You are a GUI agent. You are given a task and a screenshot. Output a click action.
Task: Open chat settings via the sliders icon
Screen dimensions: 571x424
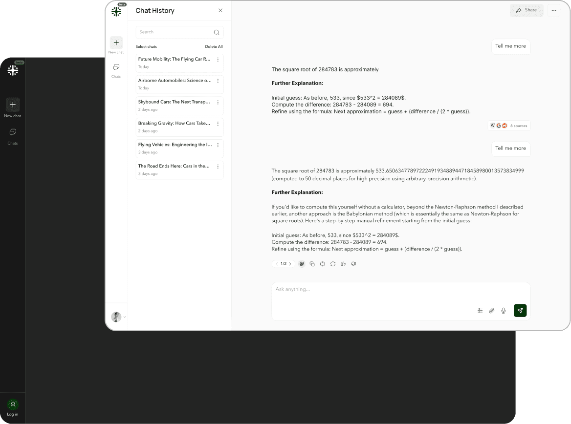480,310
